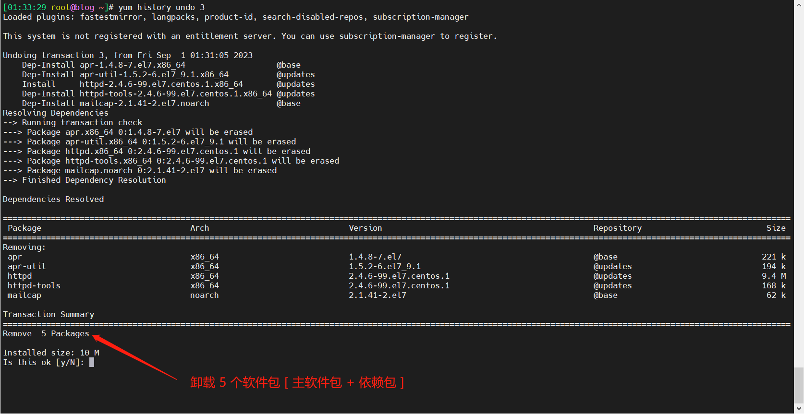Screen dimensions: 804x414
Task: Click version '2.1.41-2.el7' in table
Action: point(378,295)
